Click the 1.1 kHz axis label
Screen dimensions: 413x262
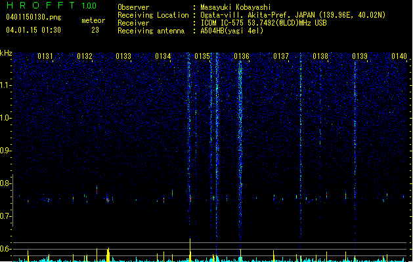click(x=6, y=85)
